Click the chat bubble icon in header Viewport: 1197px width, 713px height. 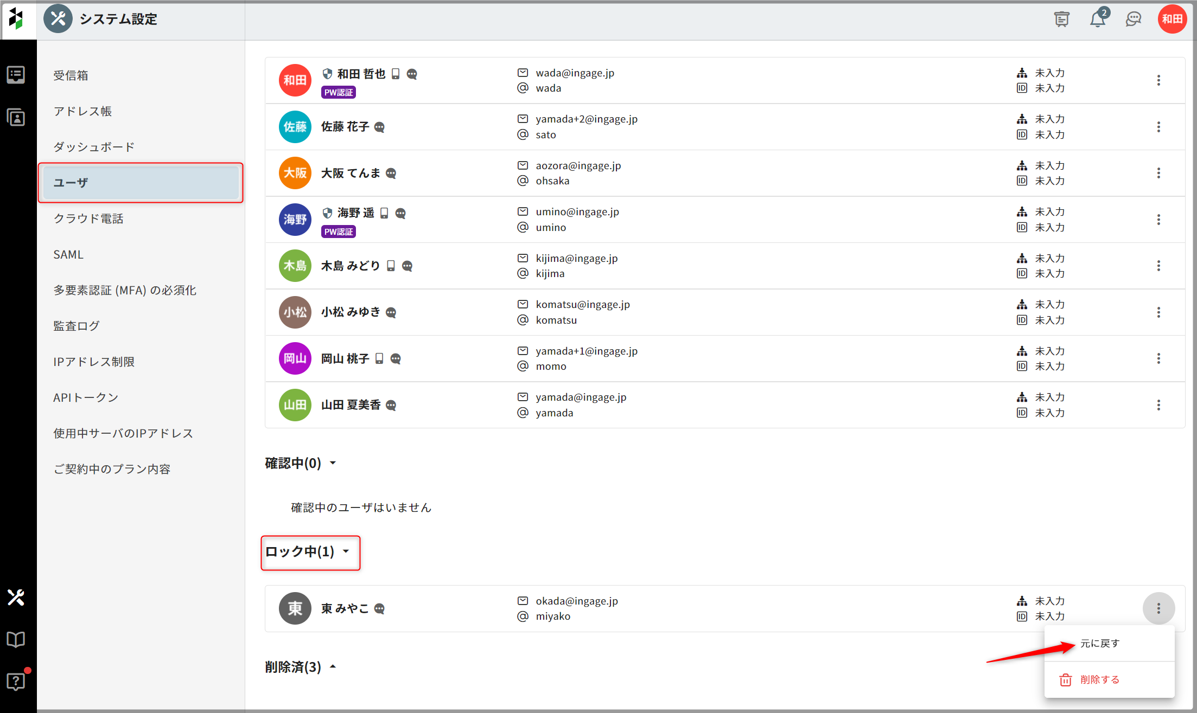pos(1134,20)
